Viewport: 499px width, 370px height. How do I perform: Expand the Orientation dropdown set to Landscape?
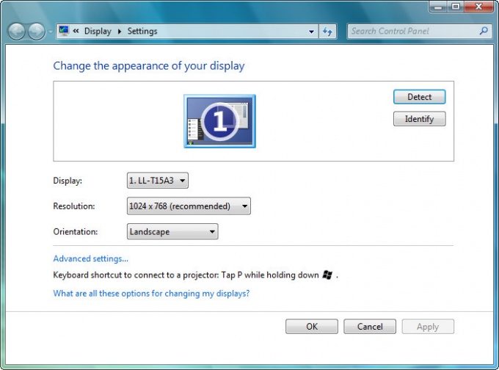coord(172,232)
